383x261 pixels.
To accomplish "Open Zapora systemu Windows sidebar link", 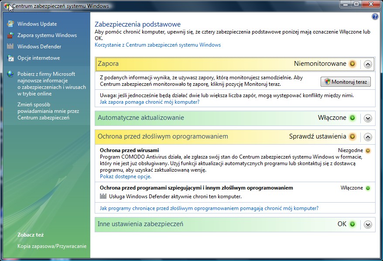I will click(x=47, y=35).
